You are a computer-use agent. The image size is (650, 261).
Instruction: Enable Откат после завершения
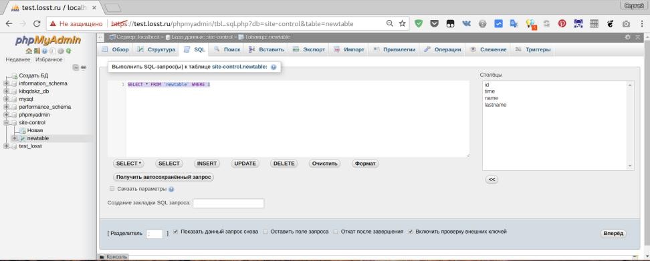pyautogui.click(x=336, y=232)
